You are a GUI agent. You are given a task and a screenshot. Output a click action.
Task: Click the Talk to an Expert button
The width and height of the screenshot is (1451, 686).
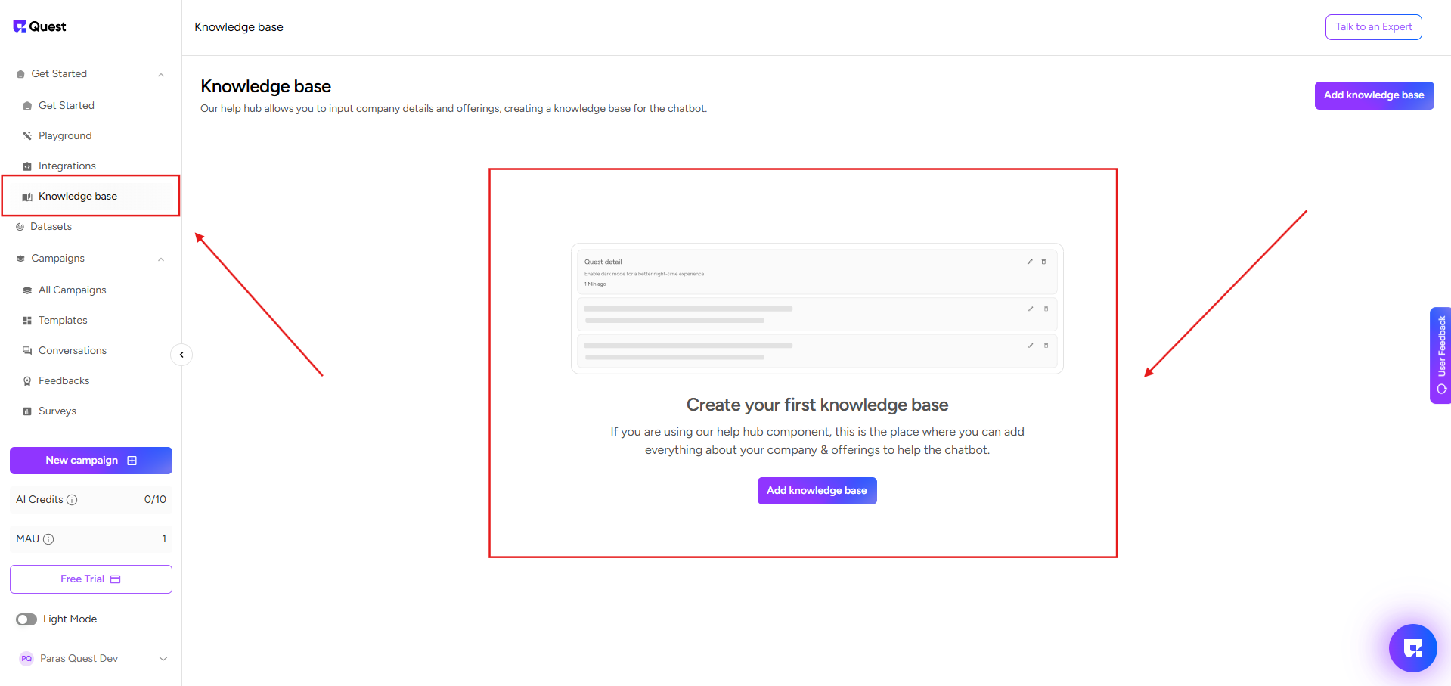1373,27
